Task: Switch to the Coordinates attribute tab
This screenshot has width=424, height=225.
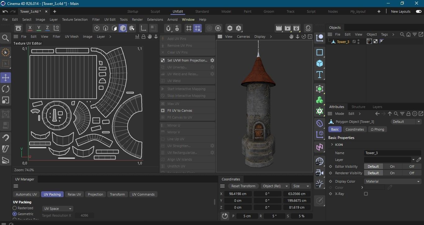Action: tap(354, 129)
